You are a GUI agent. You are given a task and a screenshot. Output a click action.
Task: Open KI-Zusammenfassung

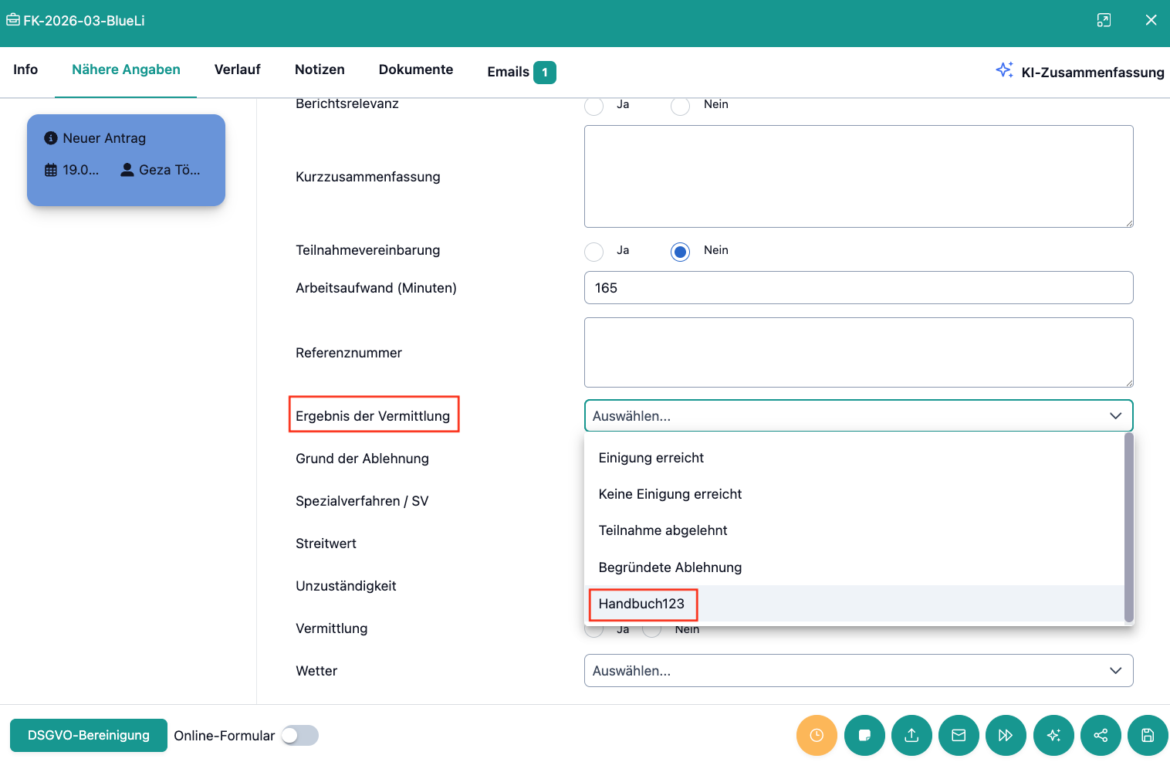coord(1080,72)
